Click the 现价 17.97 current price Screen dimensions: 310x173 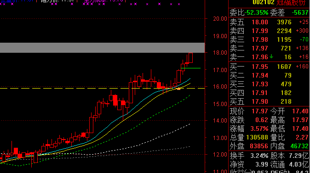pos(259,111)
